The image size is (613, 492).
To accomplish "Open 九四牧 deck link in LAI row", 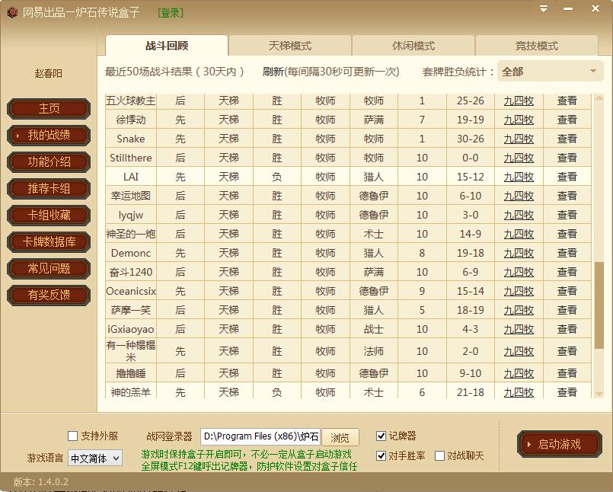I will point(519,177).
